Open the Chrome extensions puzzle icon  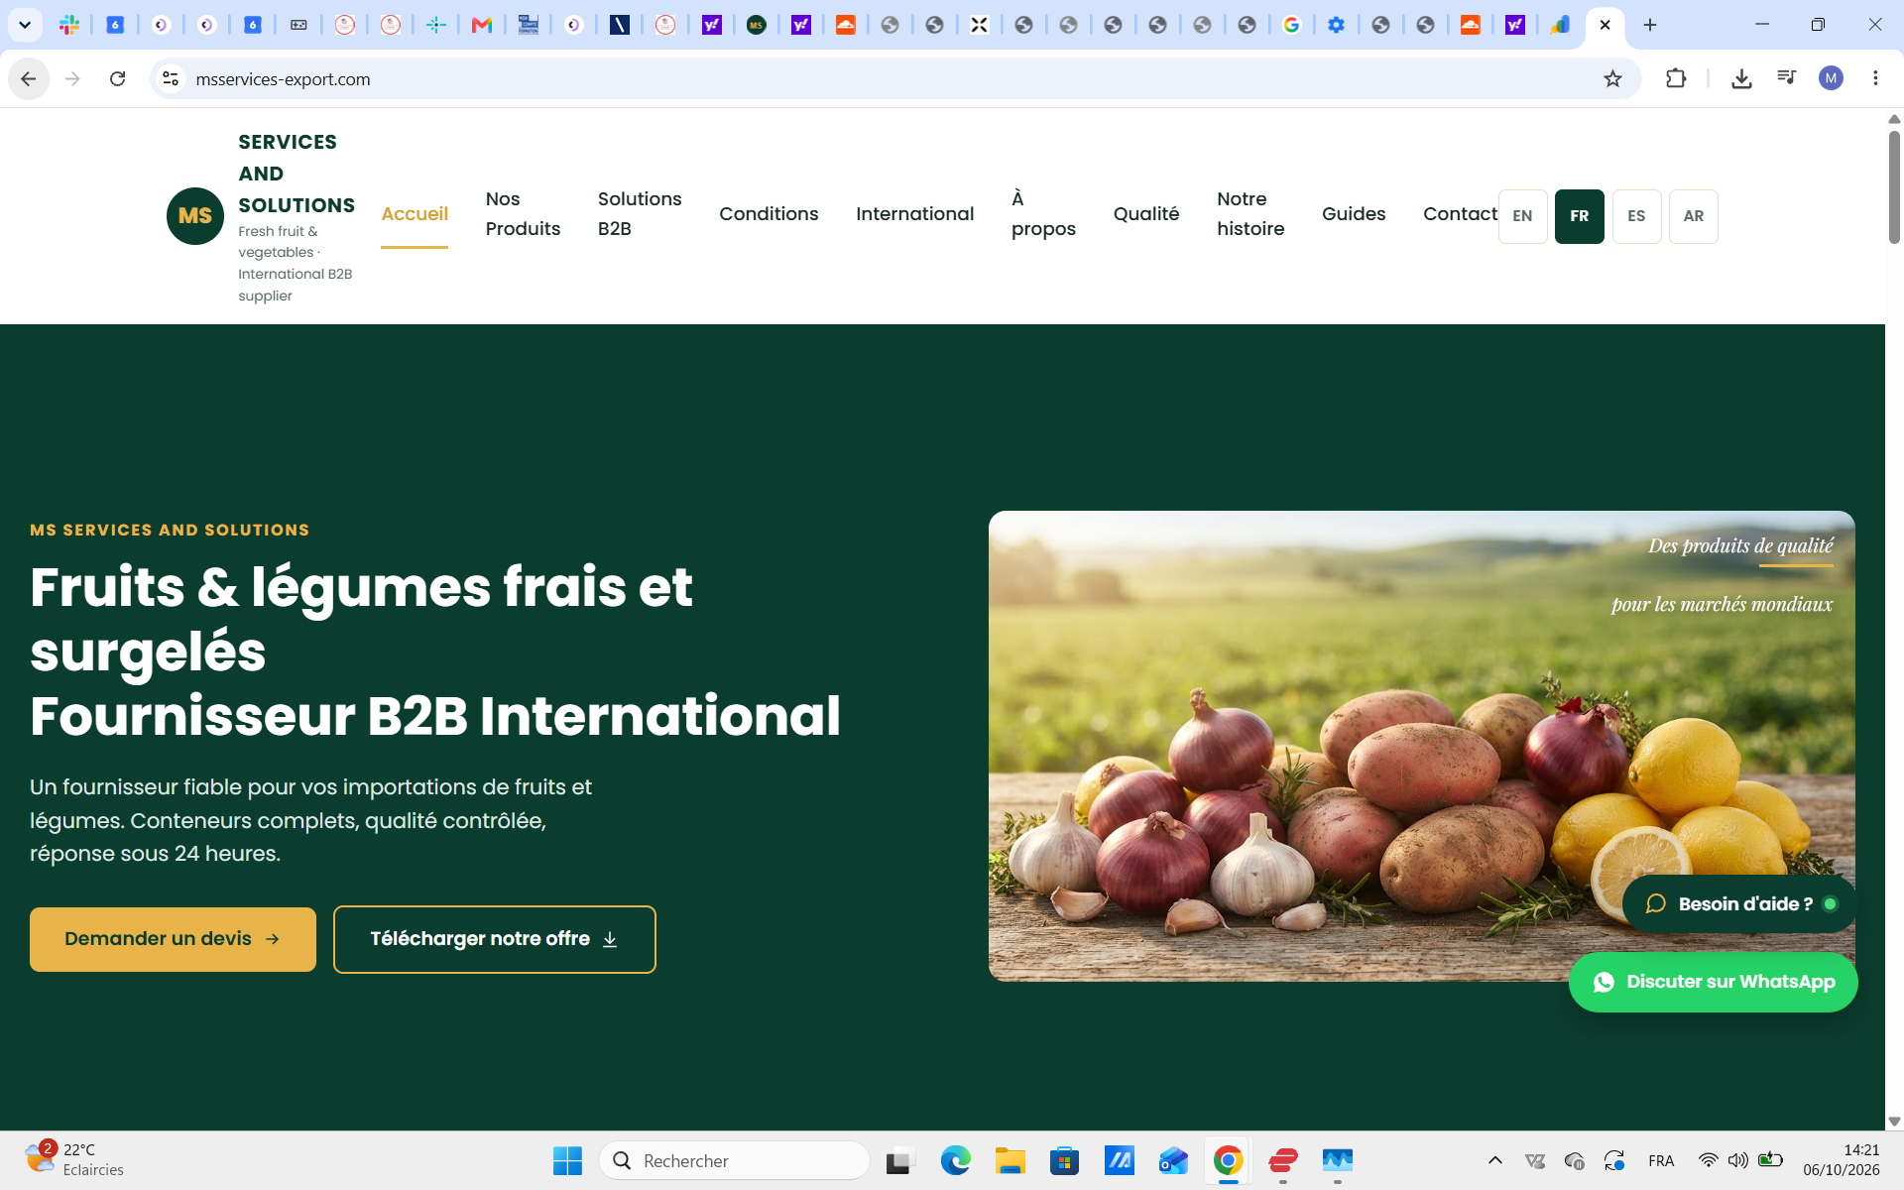tap(1676, 78)
